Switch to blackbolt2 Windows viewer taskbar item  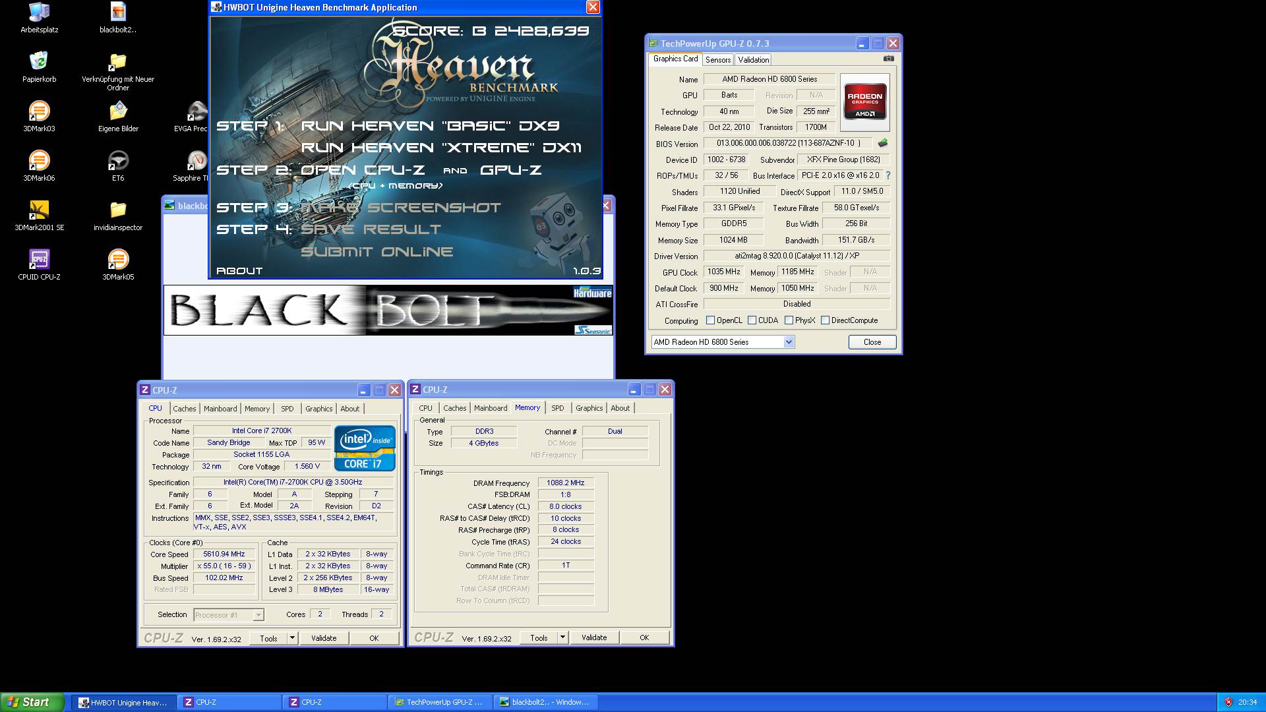tap(545, 702)
